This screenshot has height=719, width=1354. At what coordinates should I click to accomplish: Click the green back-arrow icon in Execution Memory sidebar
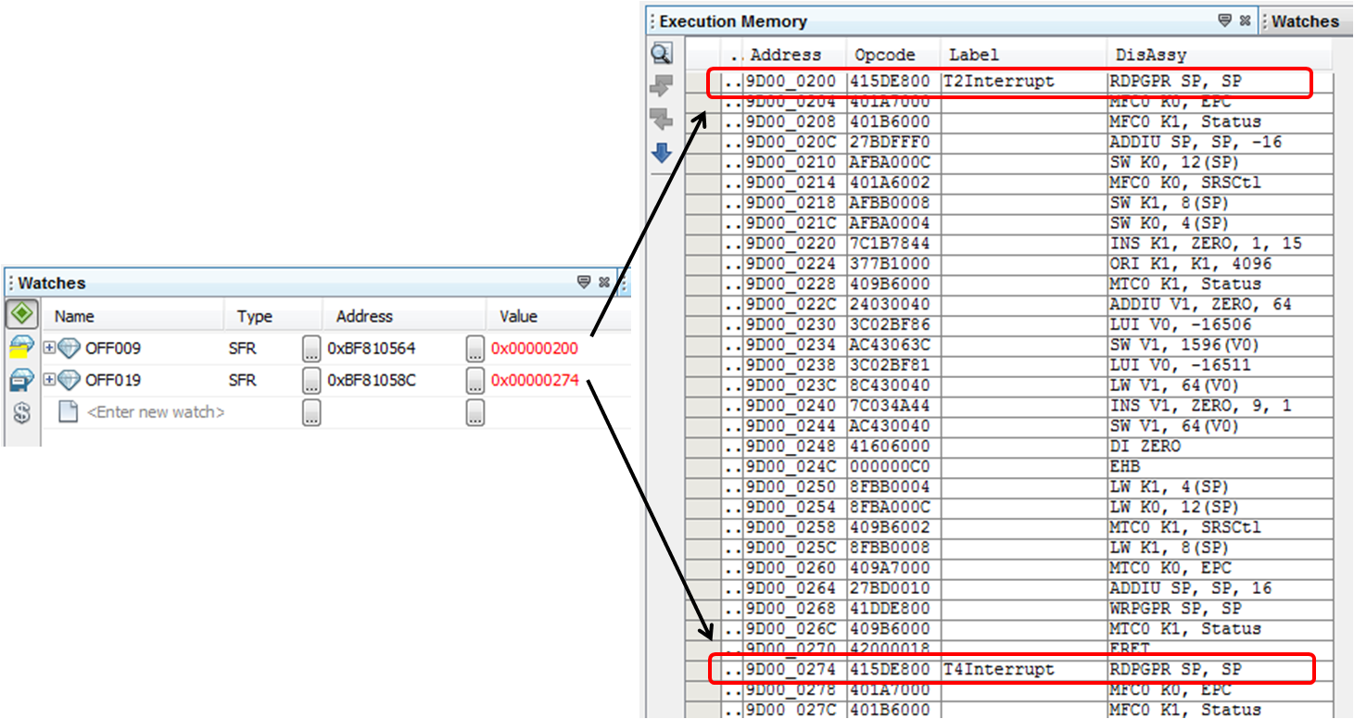pyautogui.click(x=660, y=119)
